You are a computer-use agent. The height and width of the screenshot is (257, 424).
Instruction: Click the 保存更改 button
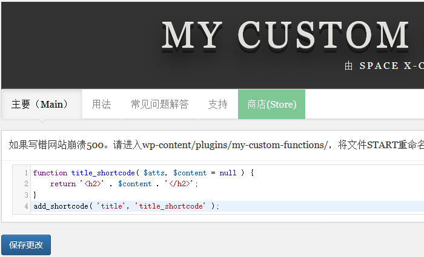pos(26,245)
